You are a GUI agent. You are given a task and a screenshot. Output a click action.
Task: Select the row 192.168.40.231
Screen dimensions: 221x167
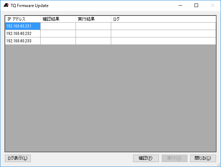click(110, 26)
